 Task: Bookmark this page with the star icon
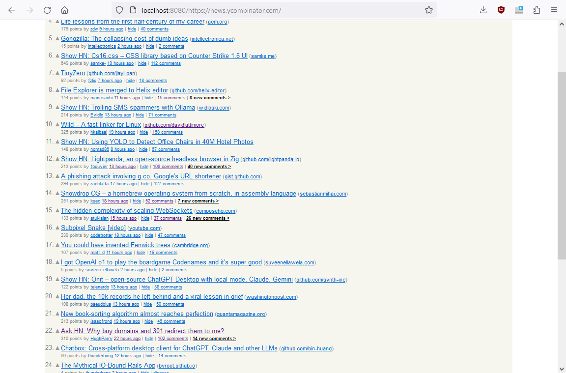428,10
